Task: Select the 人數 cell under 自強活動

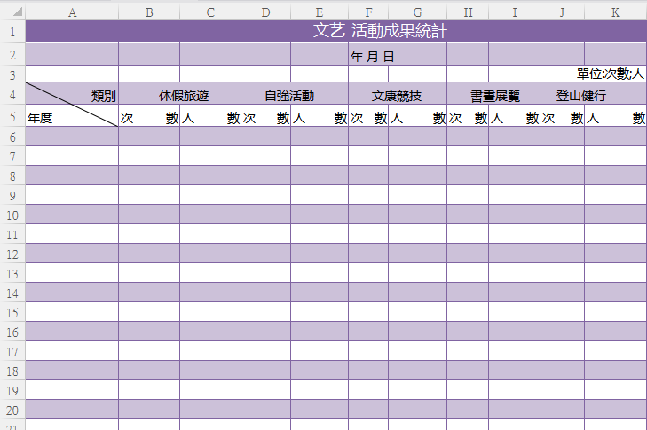Action: point(320,117)
